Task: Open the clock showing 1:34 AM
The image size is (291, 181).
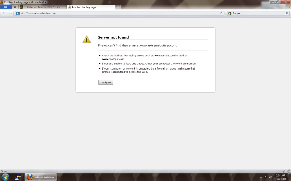Action: [x=280, y=177]
